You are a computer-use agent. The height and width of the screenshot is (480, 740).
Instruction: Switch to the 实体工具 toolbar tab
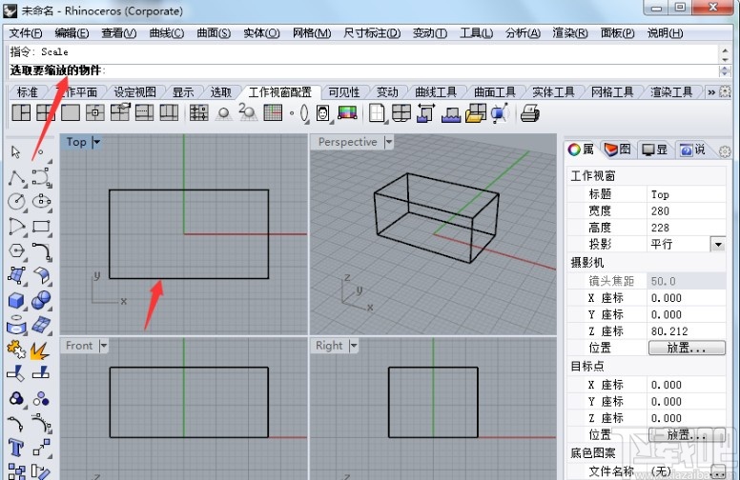pos(554,92)
